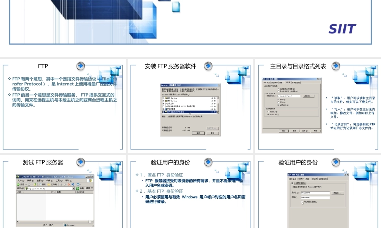Click the green back button in IE toolbar
Viewport: 381px width, 228px height.
coord(18,185)
